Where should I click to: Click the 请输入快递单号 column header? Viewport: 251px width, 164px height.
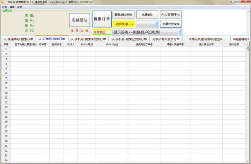pos(175,44)
